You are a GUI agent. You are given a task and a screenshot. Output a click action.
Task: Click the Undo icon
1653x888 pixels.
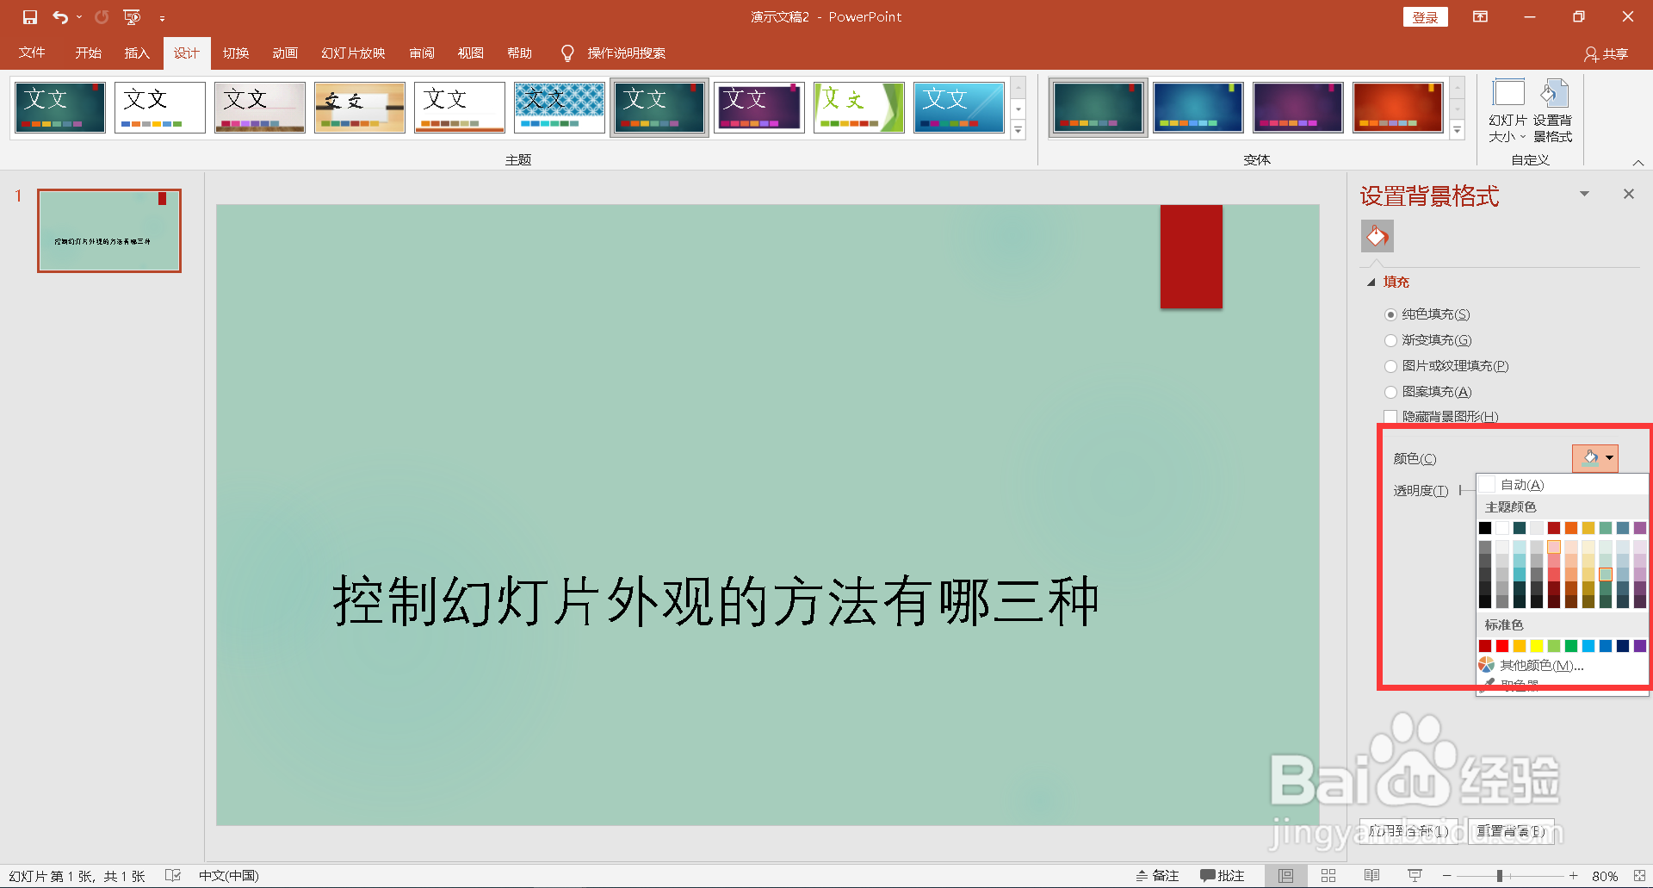59,16
